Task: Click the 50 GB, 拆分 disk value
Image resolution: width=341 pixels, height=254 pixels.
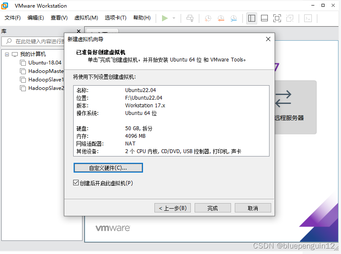Action: click(139, 128)
